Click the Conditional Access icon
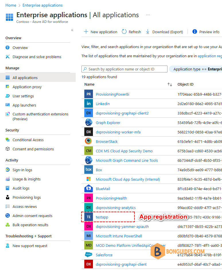Viewport: 222px width, 270px height. click(7, 140)
